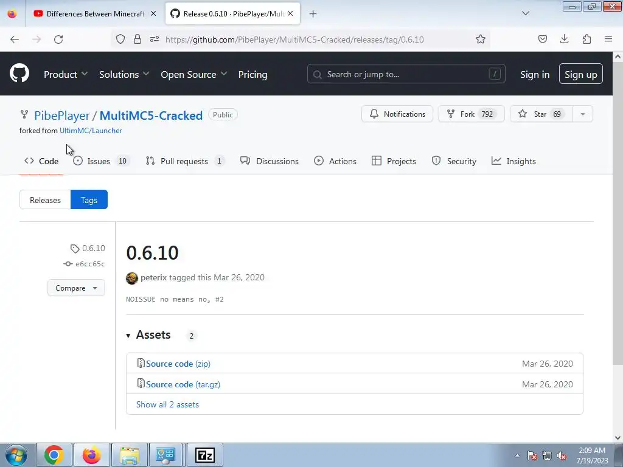Open the Issues tab
Image resolution: width=623 pixels, height=467 pixels.
click(x=102, y=161)
